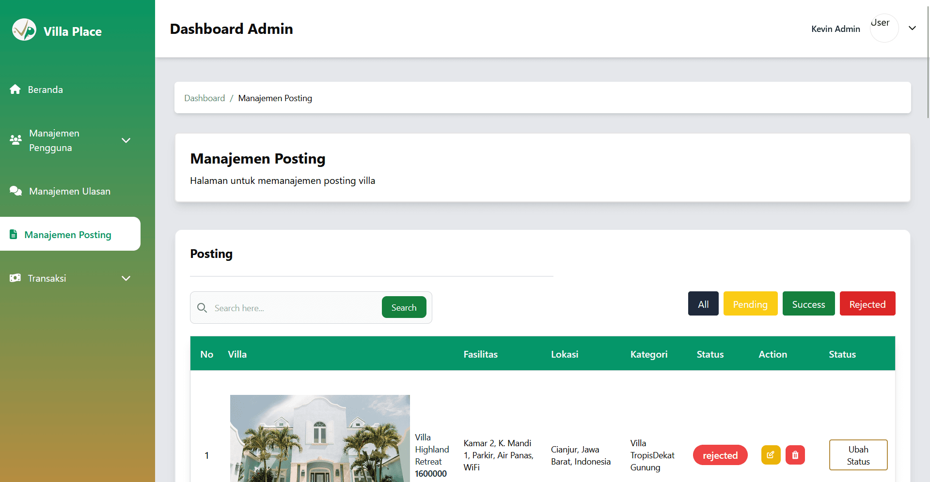Click the Villa column header

point(237,354)
